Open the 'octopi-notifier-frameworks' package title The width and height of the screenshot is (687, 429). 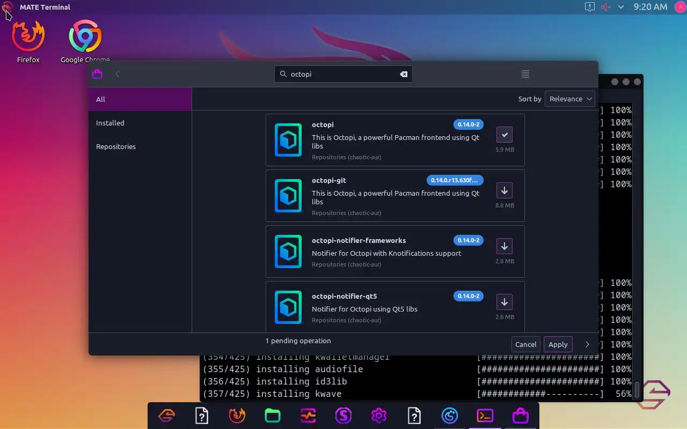pyautogui.click(x=359, y=240)
